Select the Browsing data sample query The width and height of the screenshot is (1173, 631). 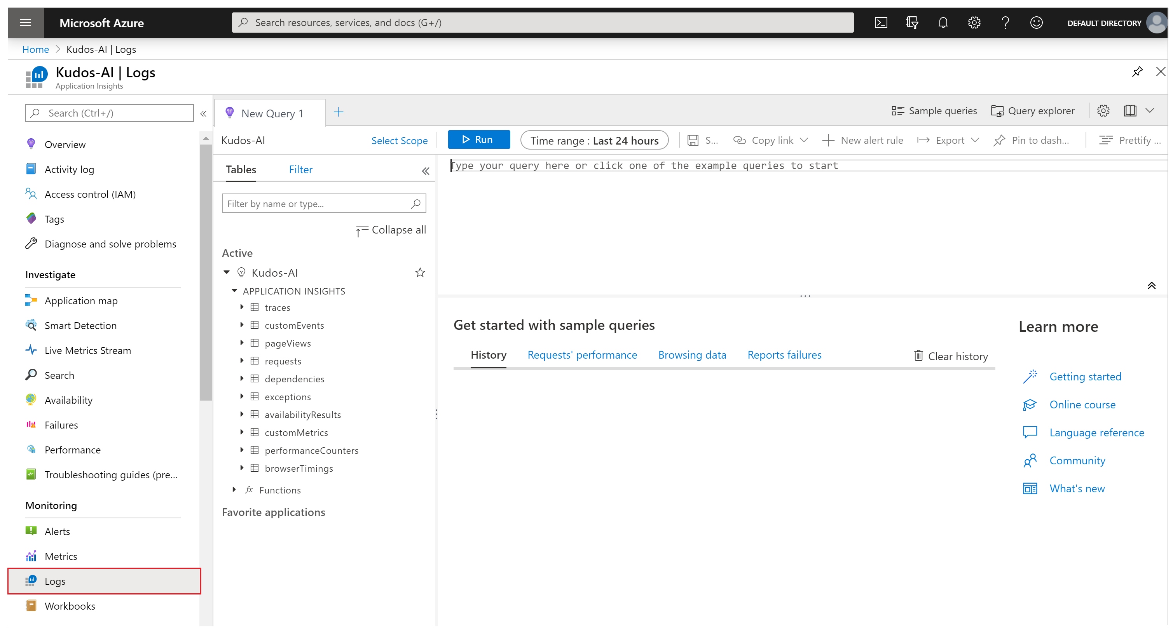click(x=692, y=354)
